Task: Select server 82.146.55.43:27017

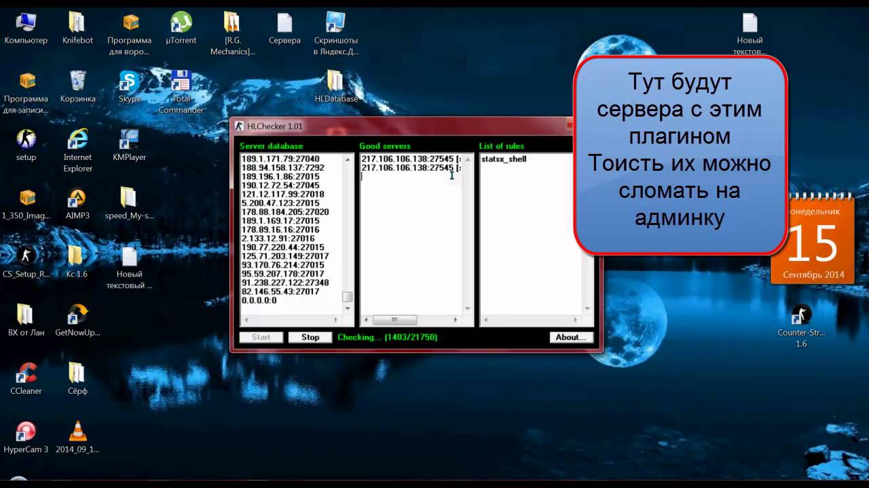Action: (x=280, y=291)
